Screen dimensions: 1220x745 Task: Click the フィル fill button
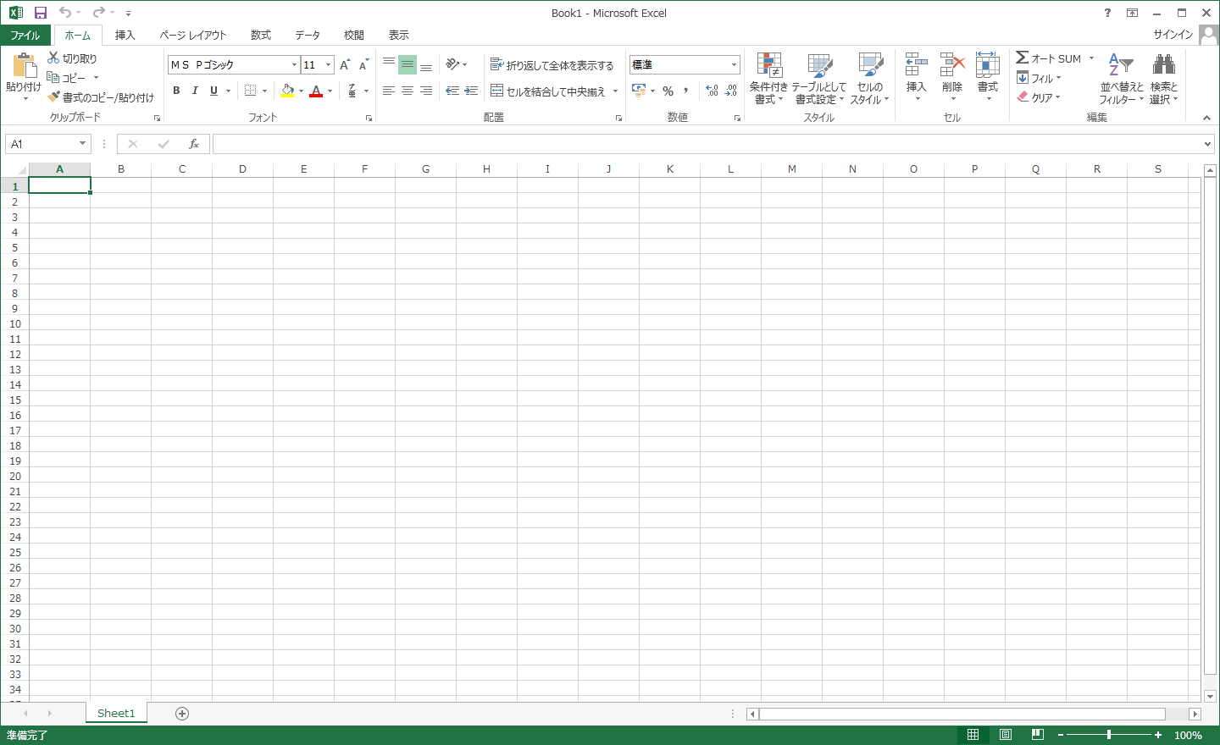pyautogui.click(x=1039, y=78)
